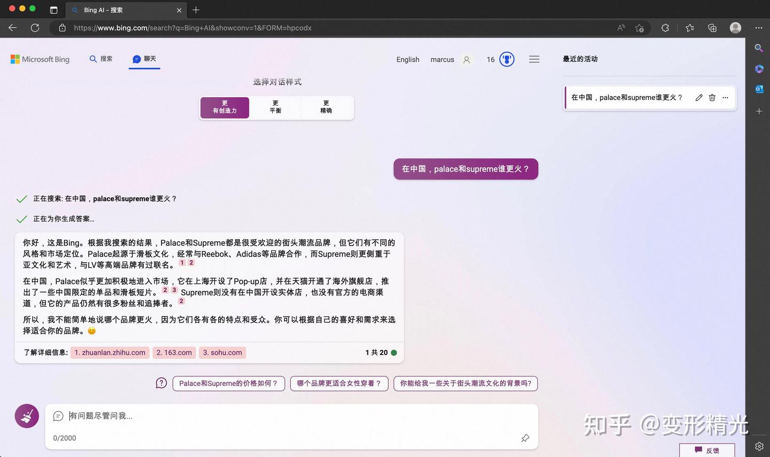This screenshot has height=457, width=770.
Task: Click the suggestions question mark icon
Action: [161, 383]
